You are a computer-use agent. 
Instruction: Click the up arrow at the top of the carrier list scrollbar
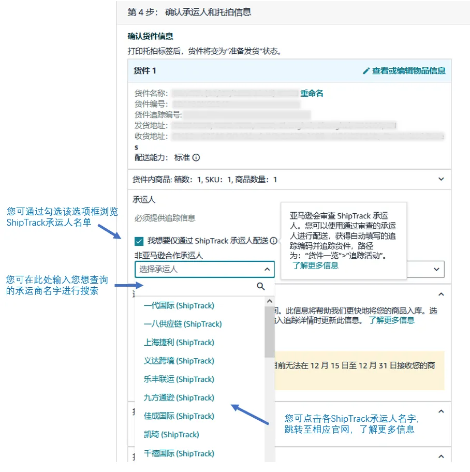coord(269,301)
